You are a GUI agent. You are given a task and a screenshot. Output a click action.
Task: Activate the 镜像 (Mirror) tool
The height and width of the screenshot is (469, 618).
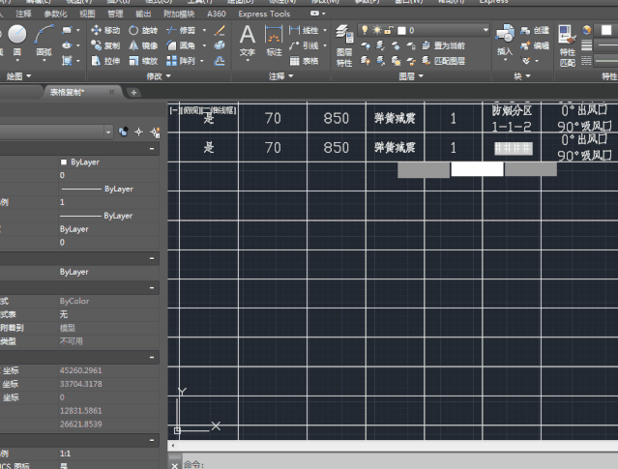[x=142, y=45]
